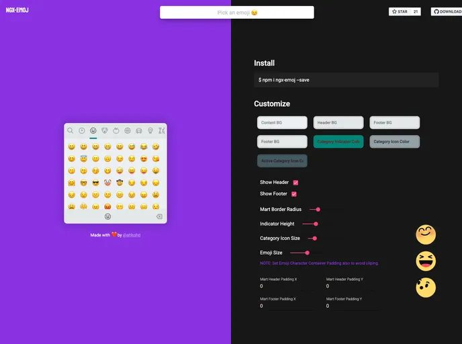Image resolution: width=462 pixels, height=344 pixels.
Task: Adjust the Mart Border Radius slider
Action: coord(318,209)
